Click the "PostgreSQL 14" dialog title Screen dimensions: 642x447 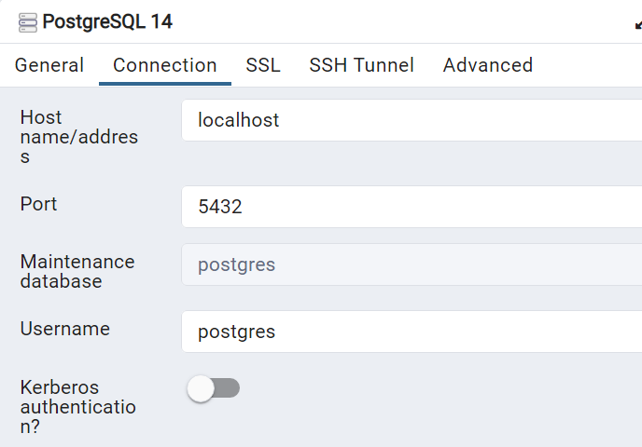[108, 21]
